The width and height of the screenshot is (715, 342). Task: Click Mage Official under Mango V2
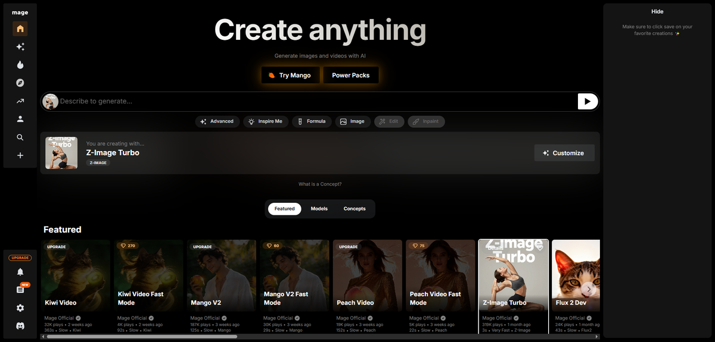(x=205, y=318)
